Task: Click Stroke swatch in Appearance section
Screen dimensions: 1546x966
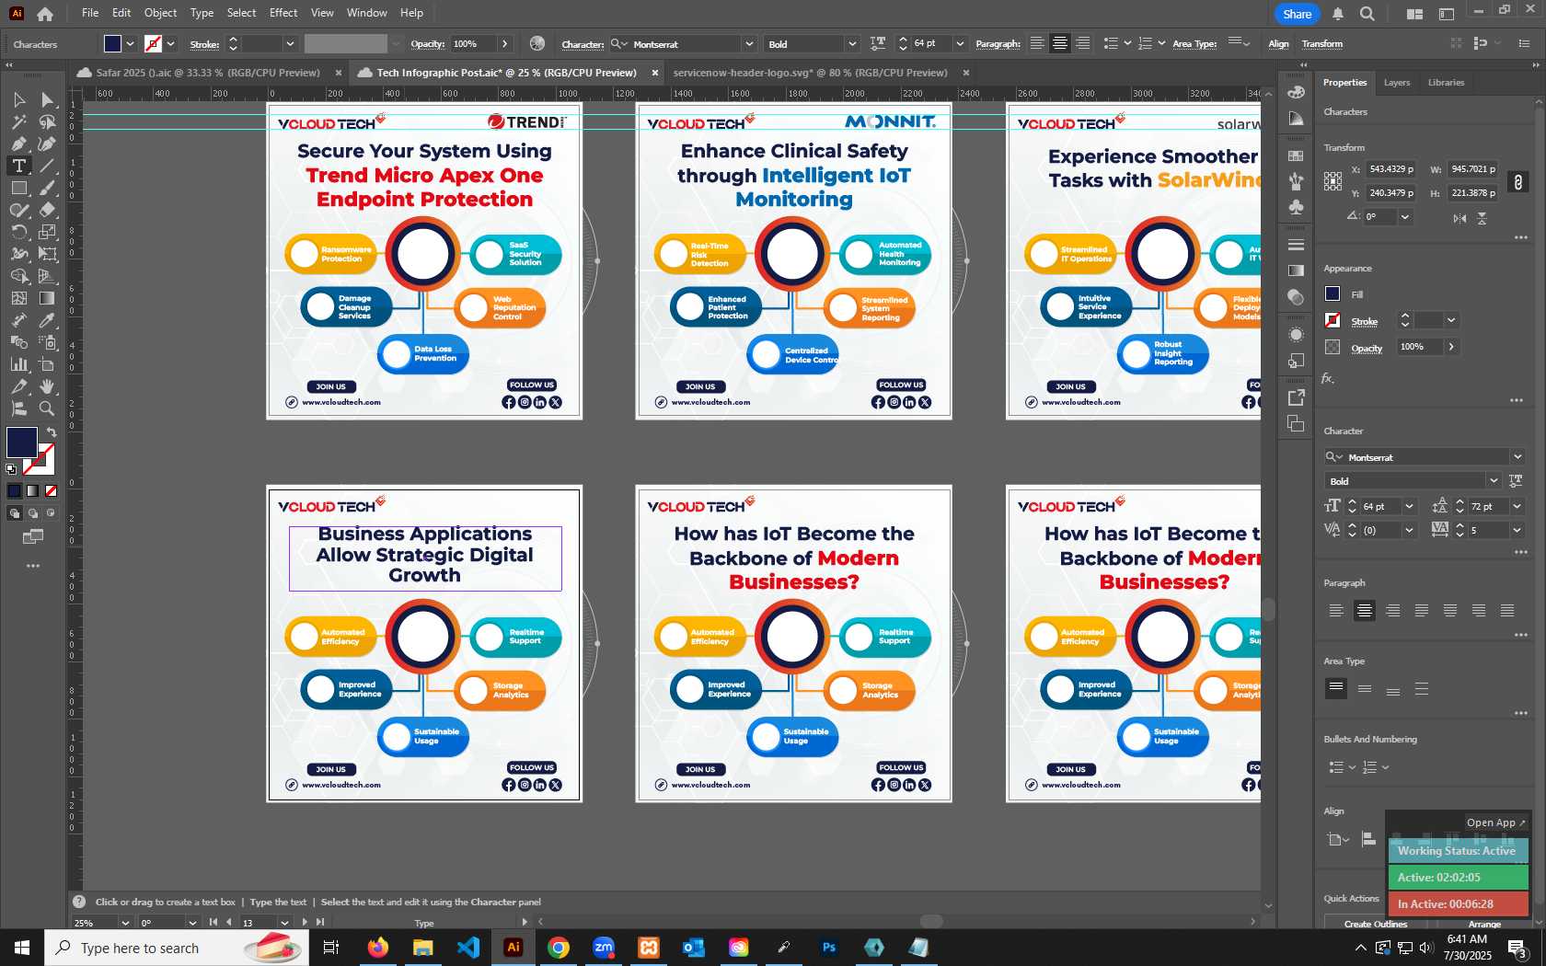Action: pyautogui.click(x=1333, y=320)
